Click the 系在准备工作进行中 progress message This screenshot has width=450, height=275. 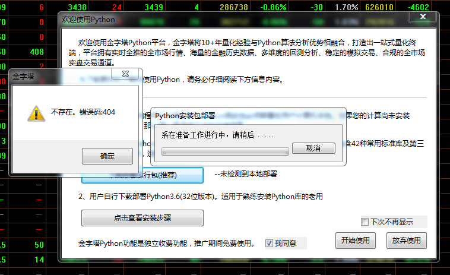point(217,135)
